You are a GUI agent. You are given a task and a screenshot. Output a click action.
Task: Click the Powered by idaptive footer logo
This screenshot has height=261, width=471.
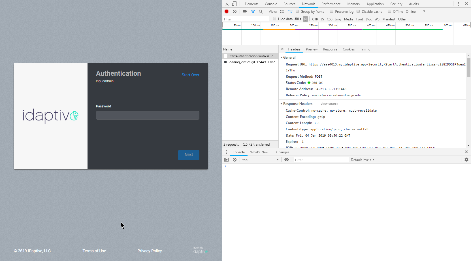pos(200,250)
